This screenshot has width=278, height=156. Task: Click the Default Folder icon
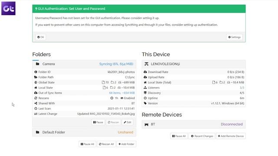(x=37, y=132)
